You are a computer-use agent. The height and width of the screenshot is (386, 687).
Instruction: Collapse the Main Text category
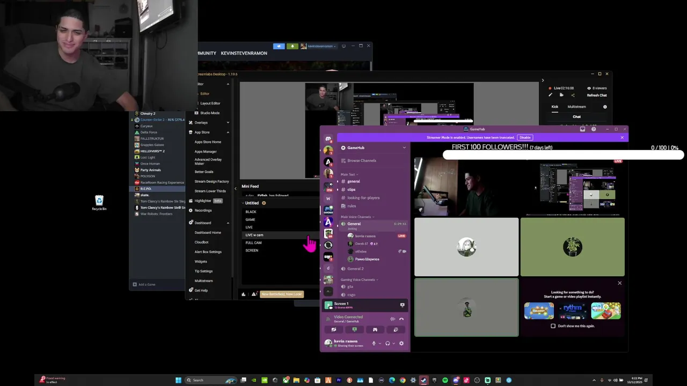point(349,174)
